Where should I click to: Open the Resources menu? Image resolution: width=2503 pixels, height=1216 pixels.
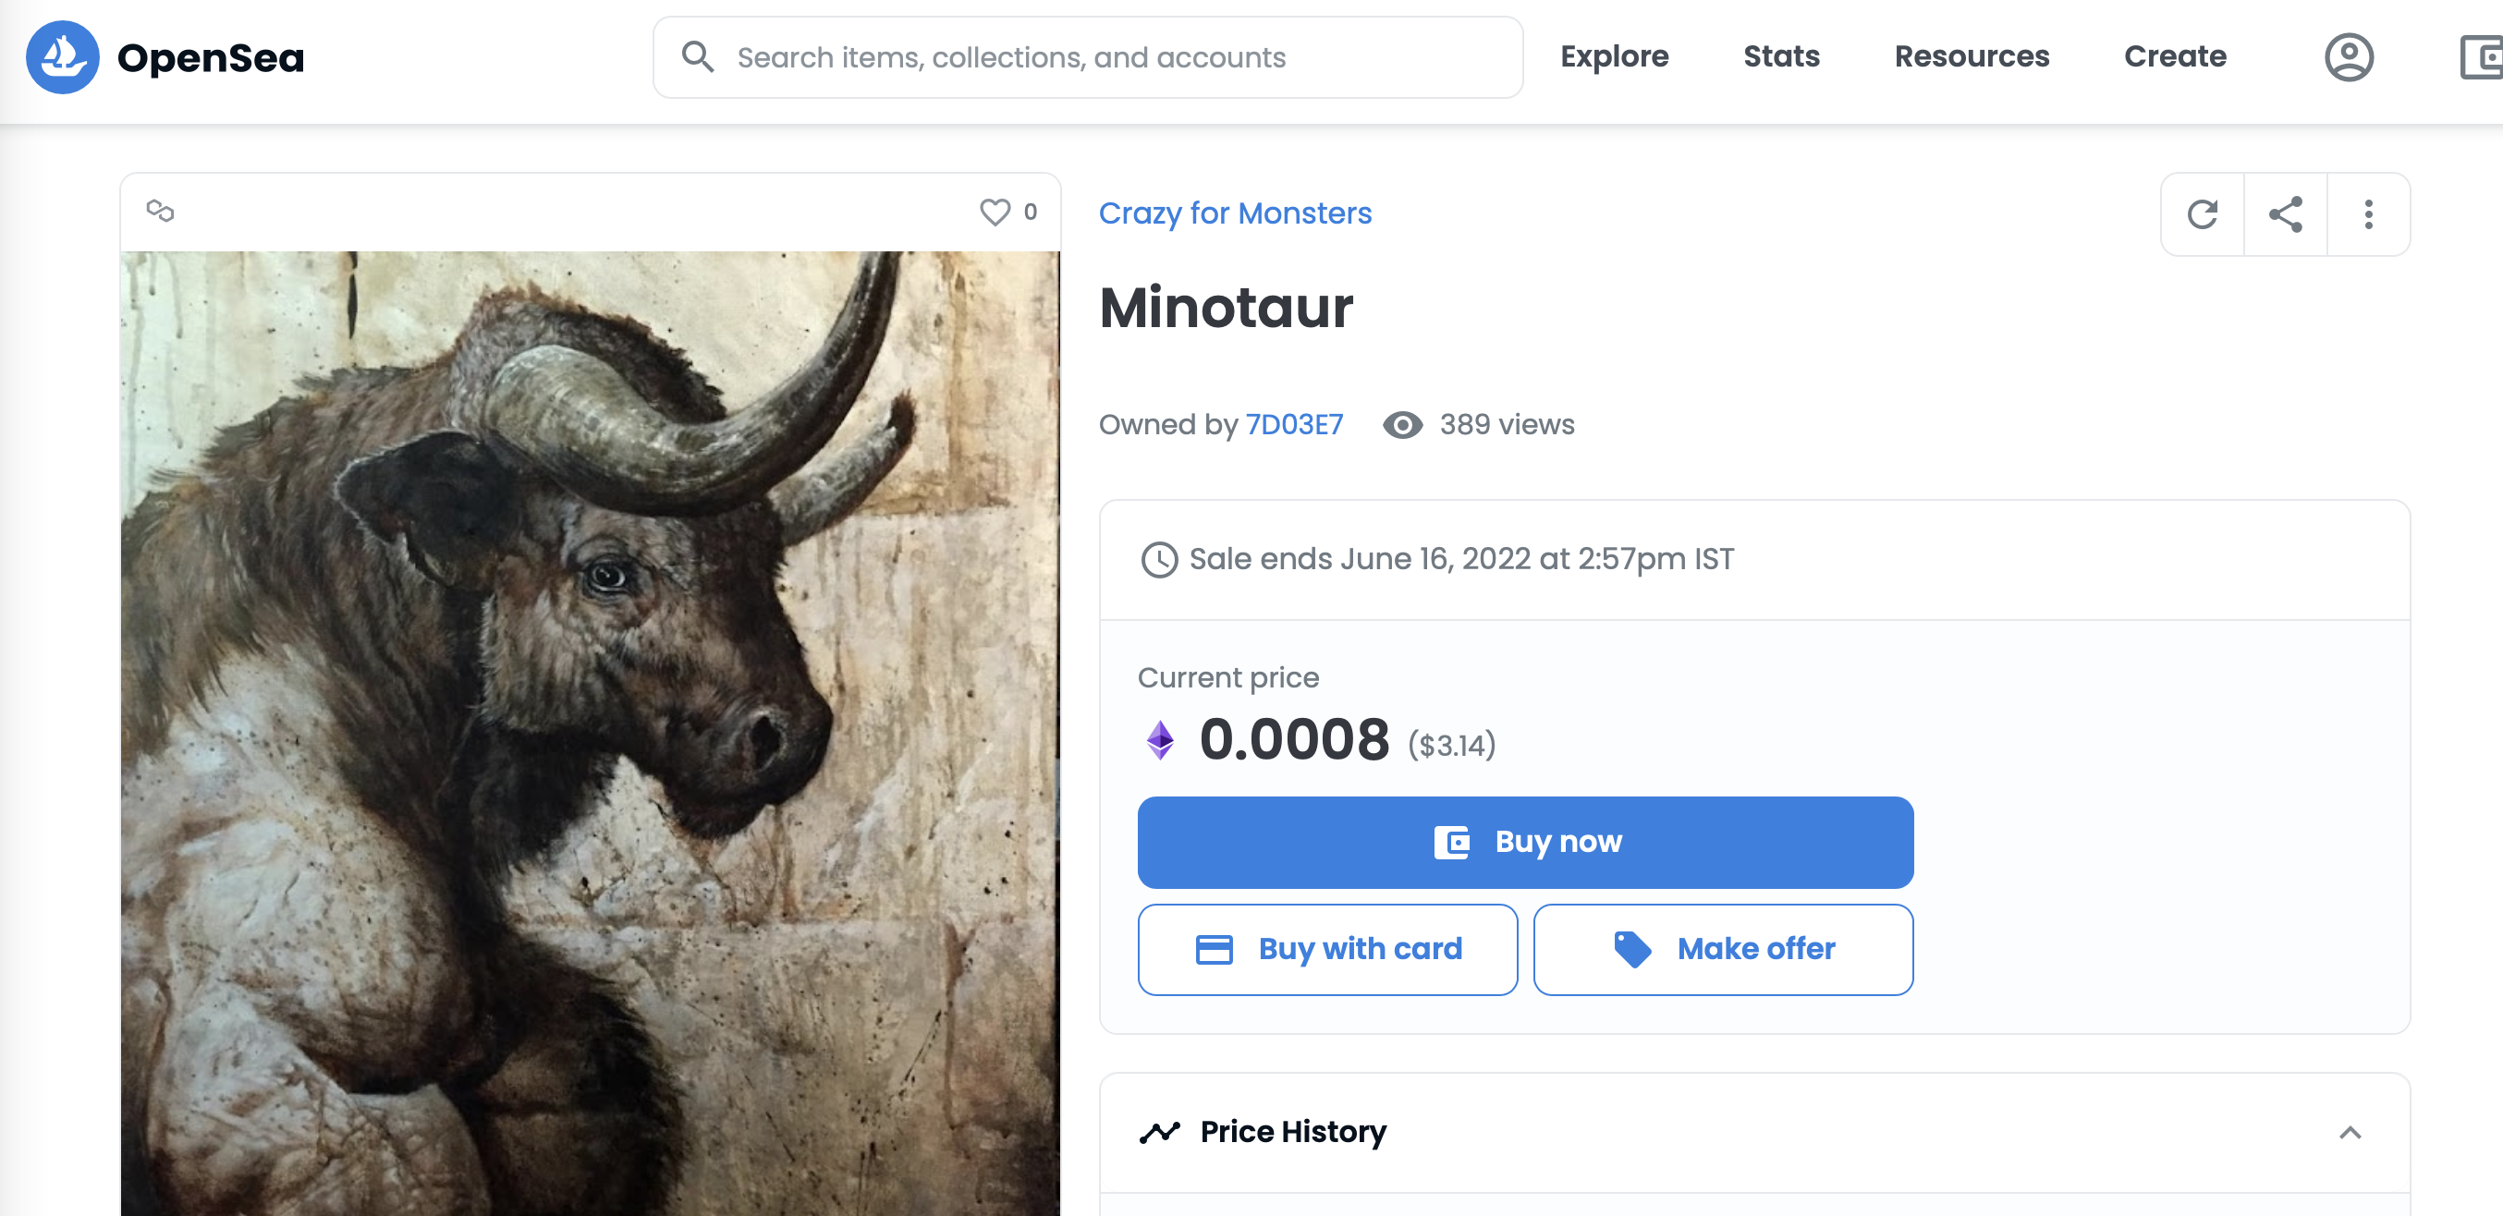1972,56
